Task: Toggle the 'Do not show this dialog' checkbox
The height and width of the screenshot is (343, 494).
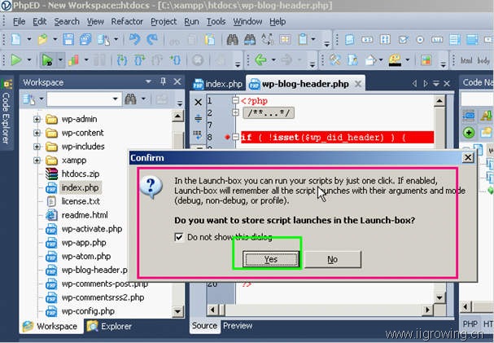Action: 178,237
